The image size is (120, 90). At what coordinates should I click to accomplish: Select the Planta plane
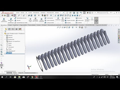pyautogui.click(x=9, y=45)
